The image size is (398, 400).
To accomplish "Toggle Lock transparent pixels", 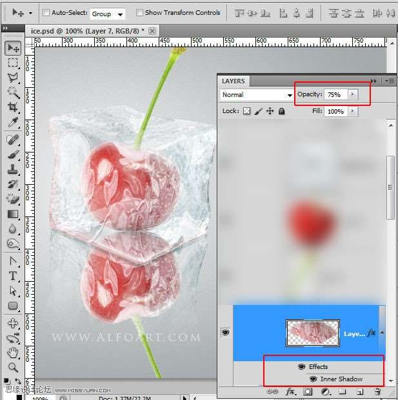I will coord(246,111).
